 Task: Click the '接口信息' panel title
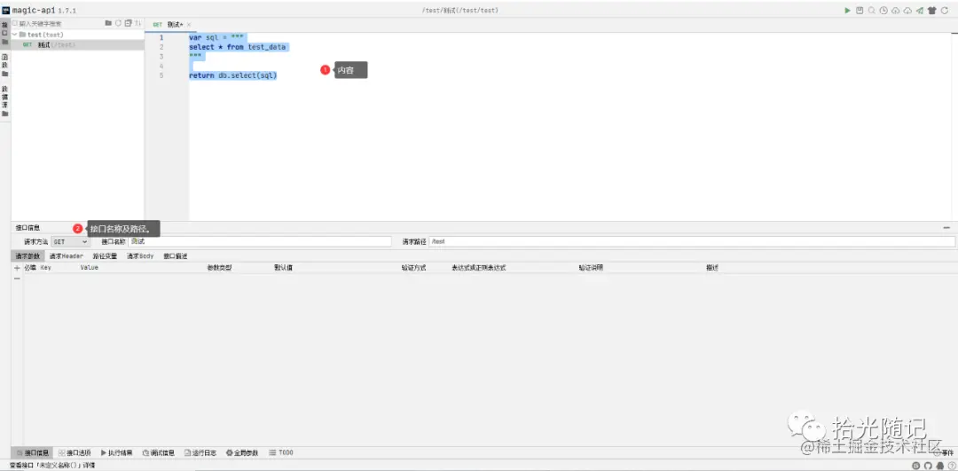pyautogui.click(x=28, y=228)
